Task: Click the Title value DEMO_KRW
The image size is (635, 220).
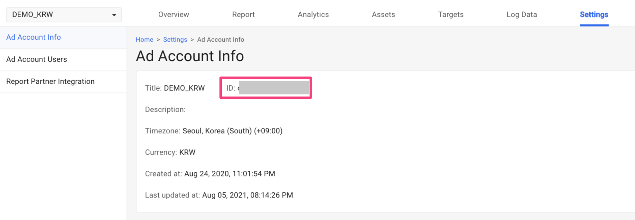Action: pos(184,88)
